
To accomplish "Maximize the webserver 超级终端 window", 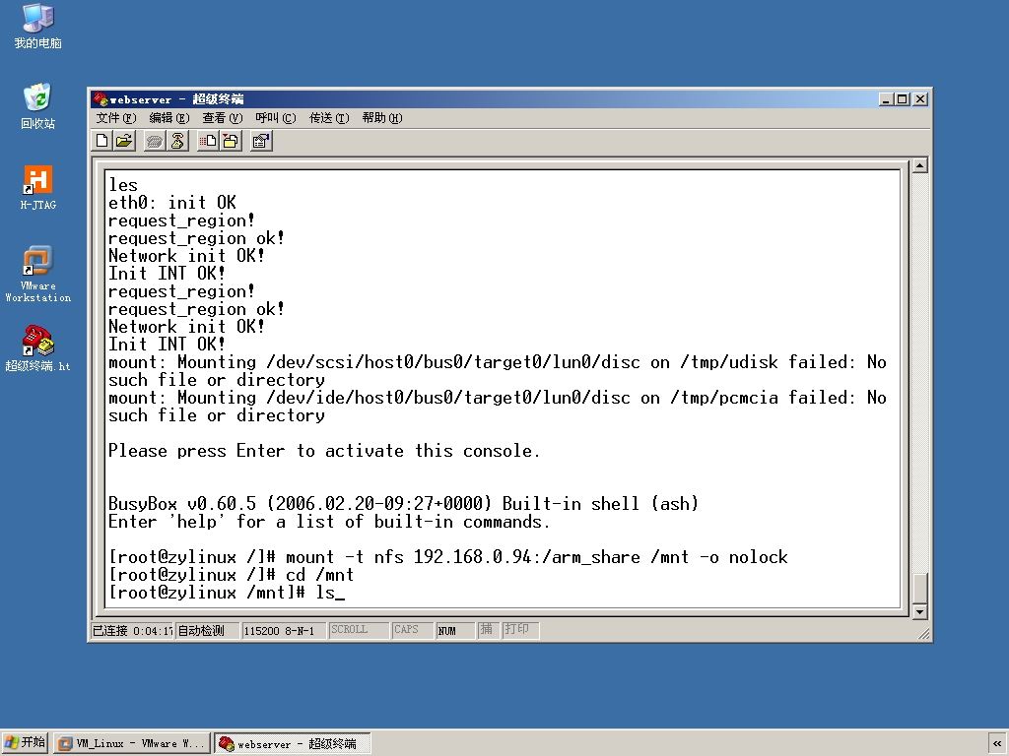I will click(903, 99).
